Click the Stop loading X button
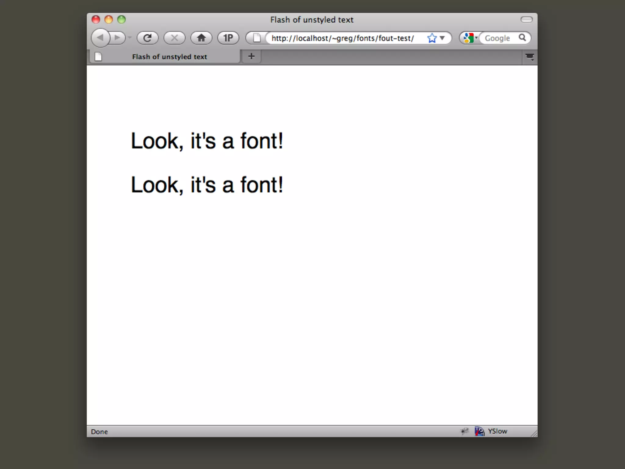The image size is (625, 469). click(x=174, y=38)
